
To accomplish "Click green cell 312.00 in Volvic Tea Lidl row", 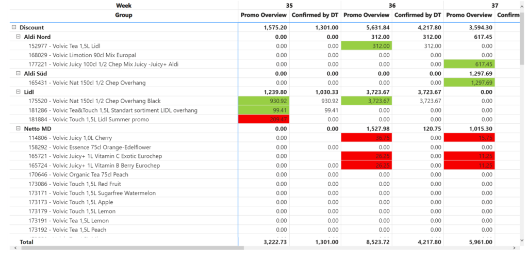I will coord(367,46).
